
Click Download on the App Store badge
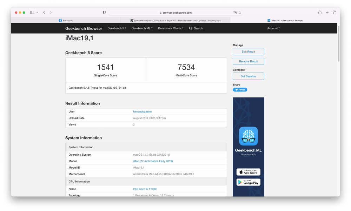click(x=248, y=172)
